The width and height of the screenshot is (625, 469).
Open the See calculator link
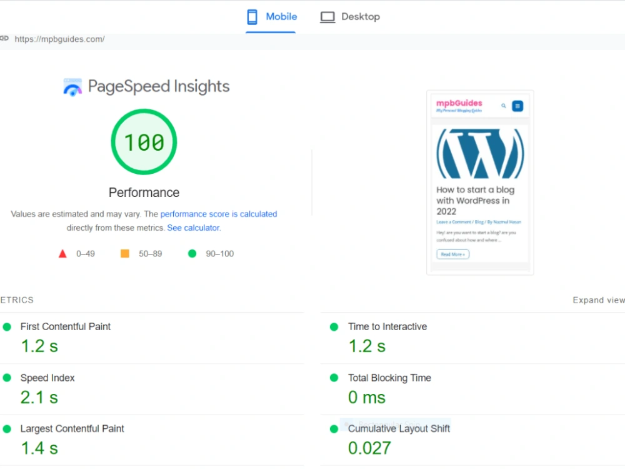pyautogui.click(x=193, y=228)
